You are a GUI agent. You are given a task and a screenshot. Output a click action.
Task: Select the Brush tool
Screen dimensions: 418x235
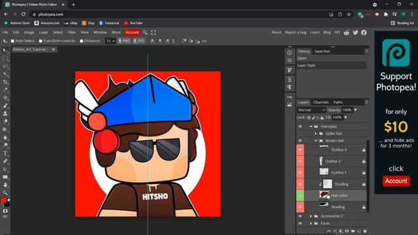[5, 106]
